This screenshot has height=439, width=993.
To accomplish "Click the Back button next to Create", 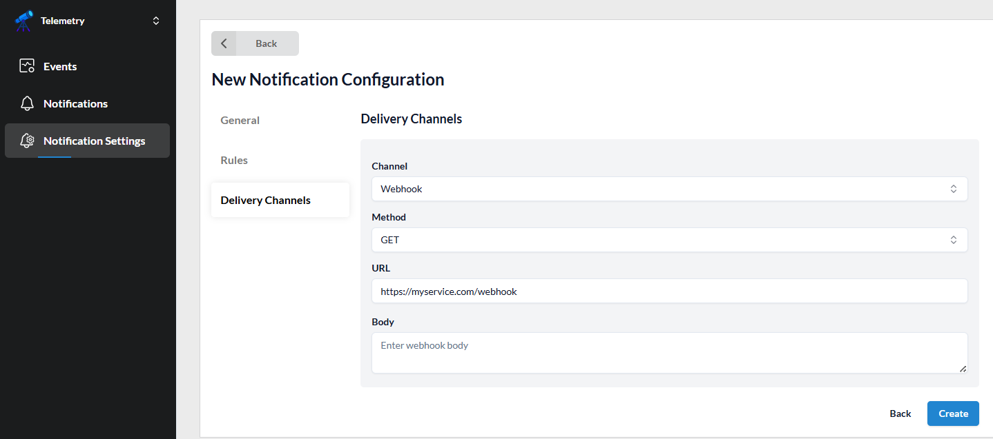I will pos(900,414).
